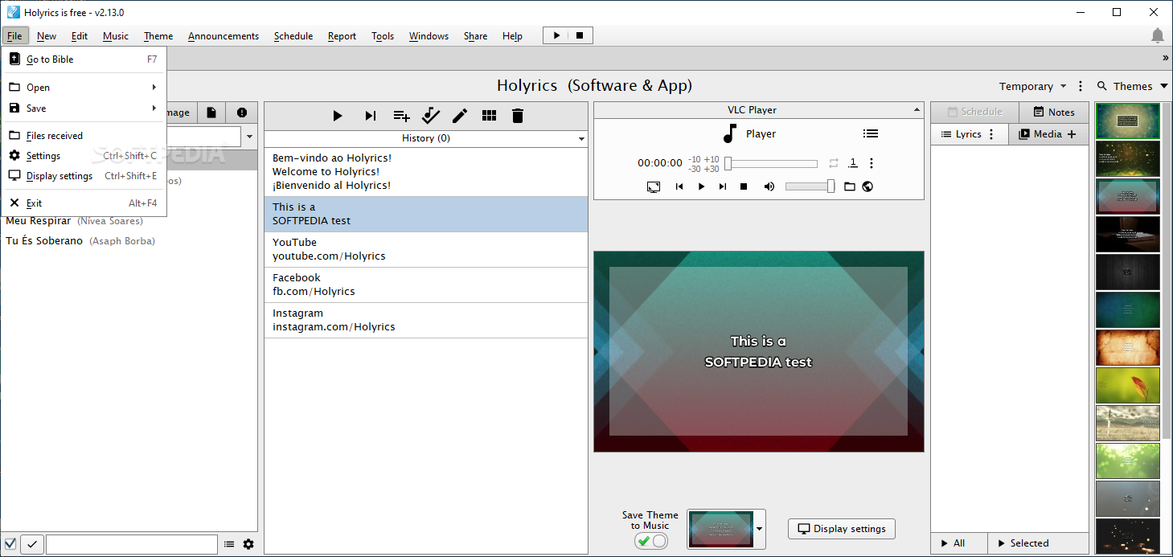Open the dropdown arrow beside the song search field
This screenshot has width=1173, height=557.
point(249,137)
